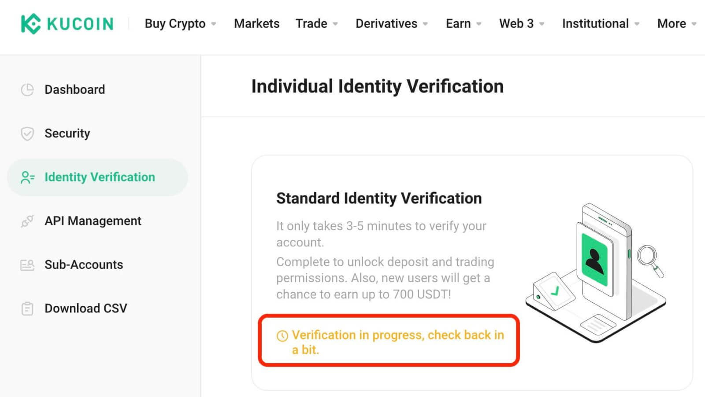The image size is (705, 397).
Task: Expand the Derivatives menu chevron
Action: [426, 25]
